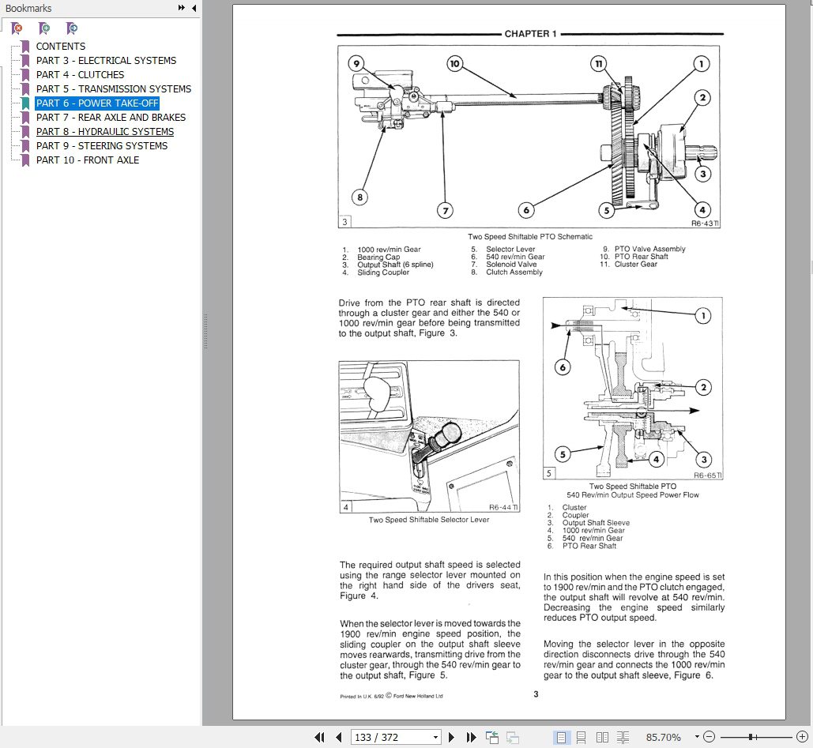The width and height of the screenshot is (813, 748).
Task: Toggle facing pages layout
Action: pyautogui.click(x=602, y=737)
